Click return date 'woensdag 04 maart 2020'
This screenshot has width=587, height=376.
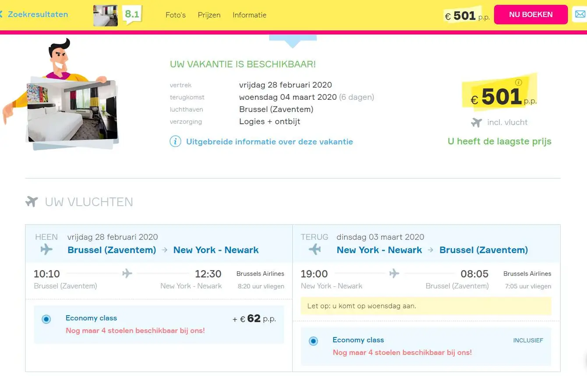pyautogui.click(x=288, y=97)
